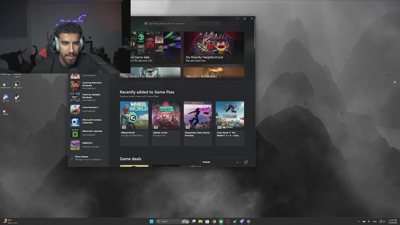400x225 pixels.
Task: Click 'Manage recent installations' text
Action: [x=88, y=159]
